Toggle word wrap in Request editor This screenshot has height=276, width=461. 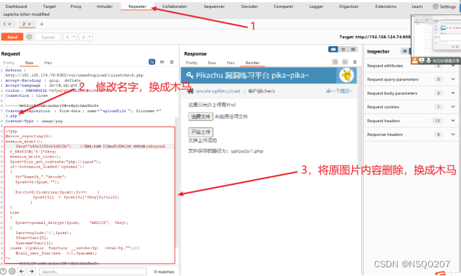click(151, 62)
